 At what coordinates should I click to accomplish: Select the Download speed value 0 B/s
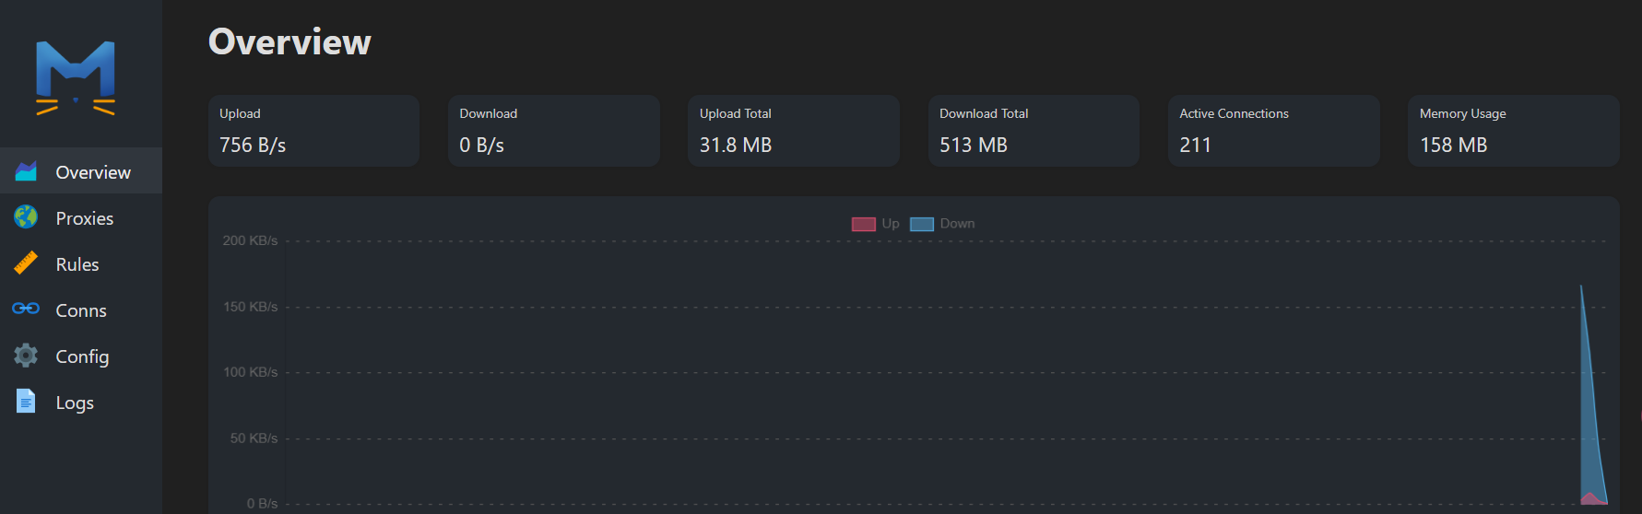point(481,145)
